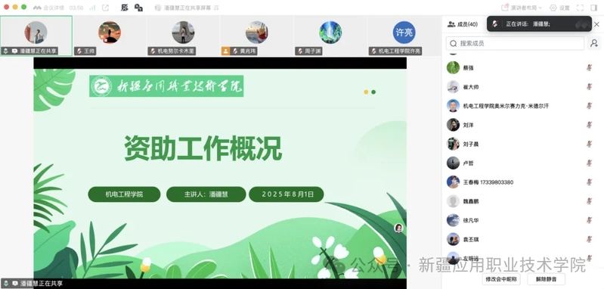604x289 pixels.
Task: Click 修改会中昵称 button
Action: coord(501,279)
